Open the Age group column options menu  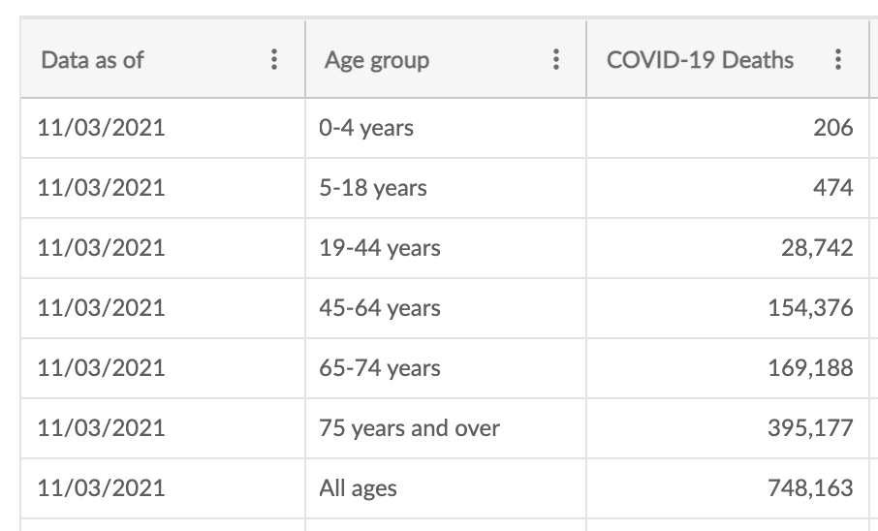[556, 59]
